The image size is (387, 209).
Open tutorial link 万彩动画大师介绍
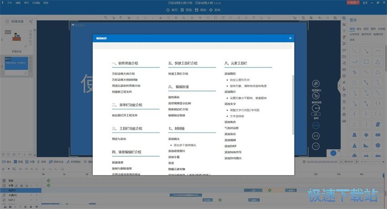point(123,73)
